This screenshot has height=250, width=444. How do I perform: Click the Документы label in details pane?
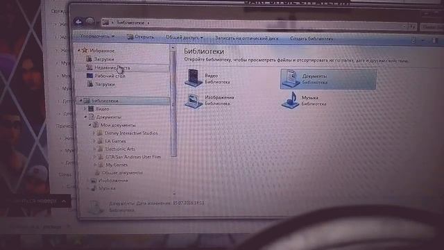[122, 203]
